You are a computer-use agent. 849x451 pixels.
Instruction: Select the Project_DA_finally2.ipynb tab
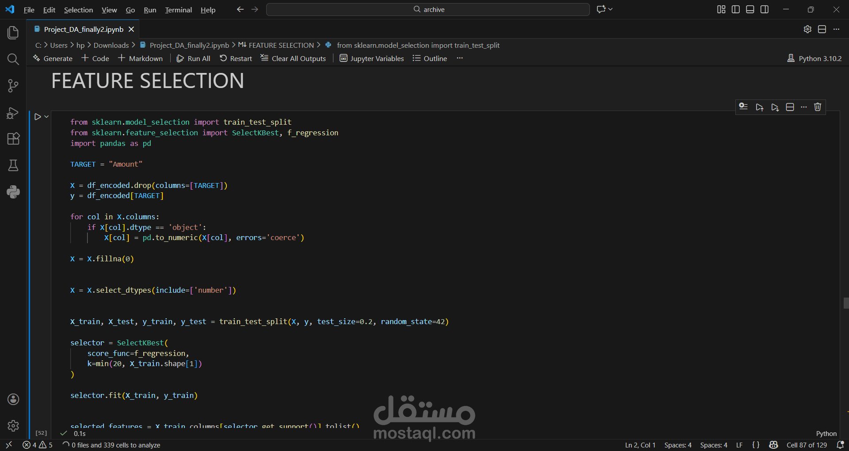click(x=83, y=29)
